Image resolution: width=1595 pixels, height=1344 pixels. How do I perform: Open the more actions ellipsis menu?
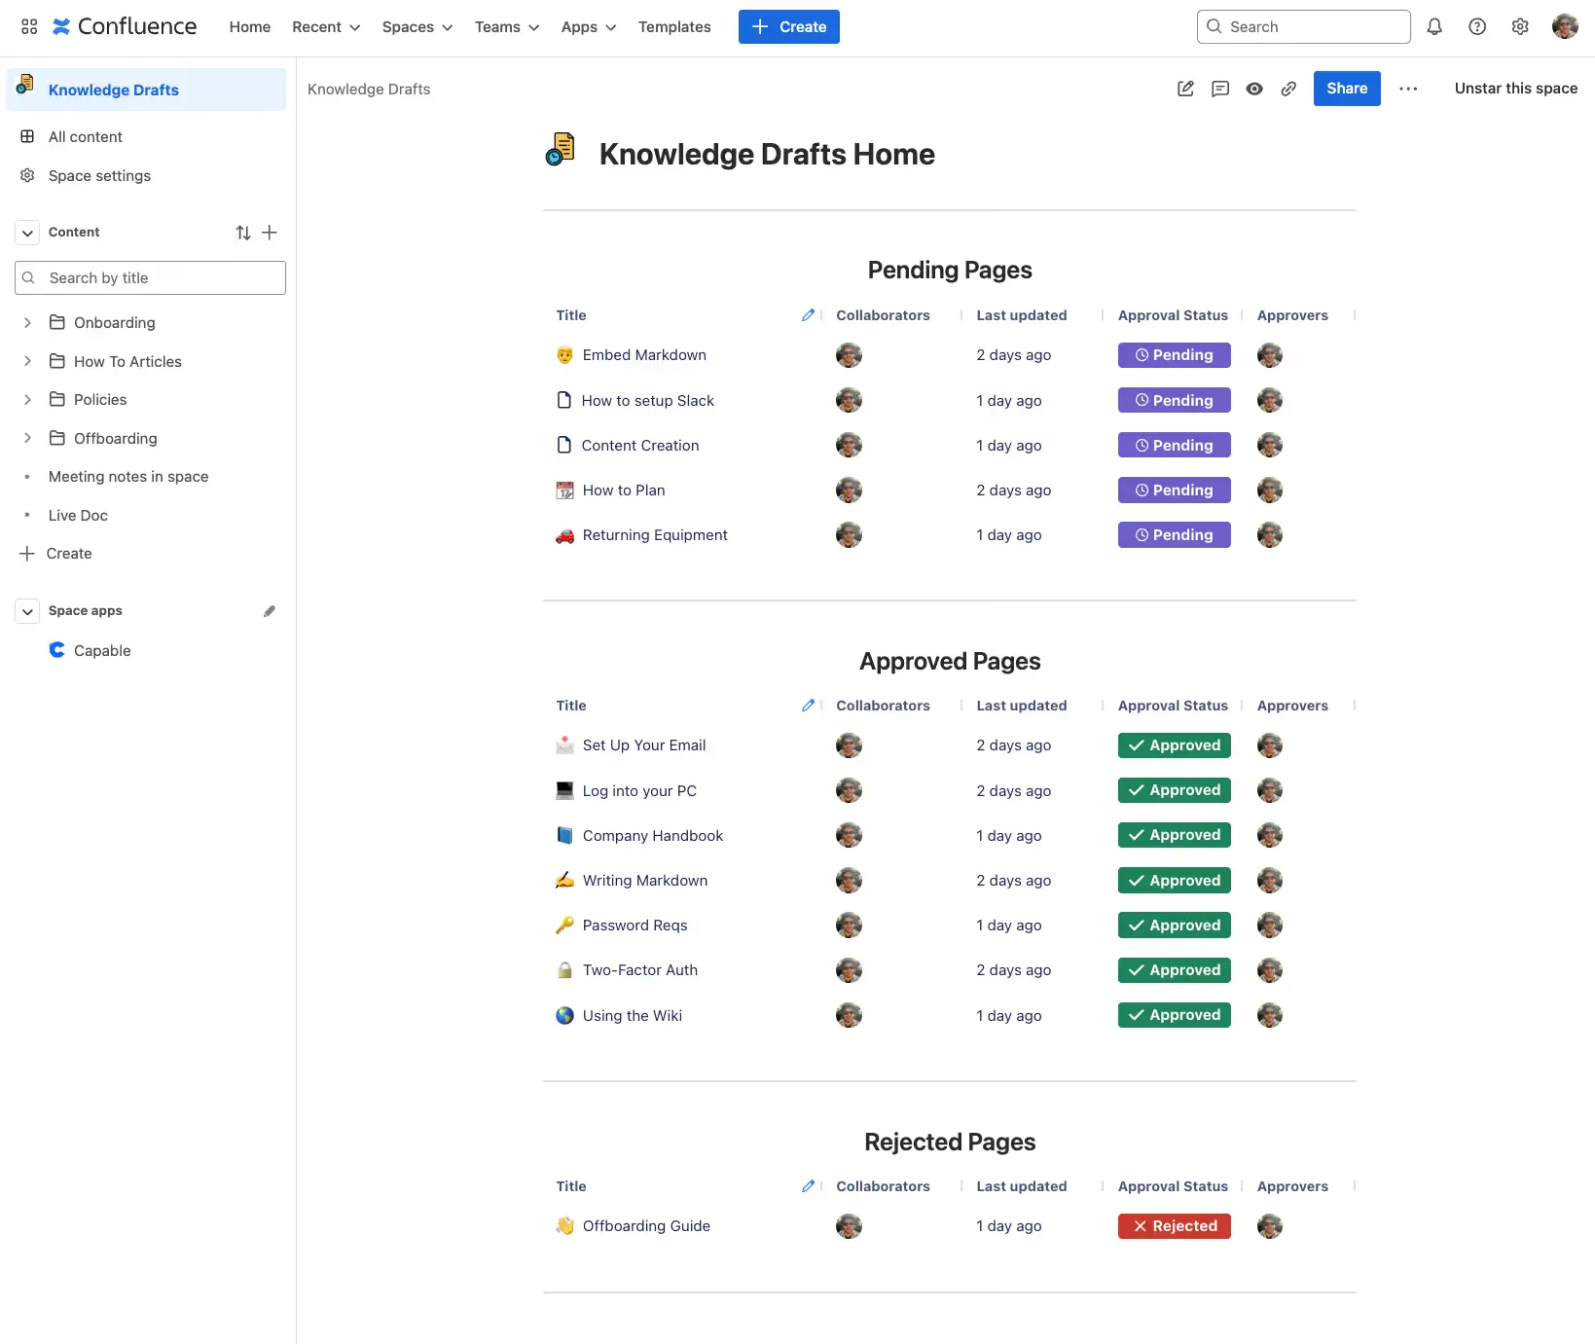click(1408, 89)
